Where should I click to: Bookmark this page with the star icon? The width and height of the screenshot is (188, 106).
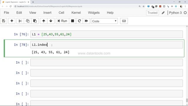pyautogui.click(x=144, y=6)
